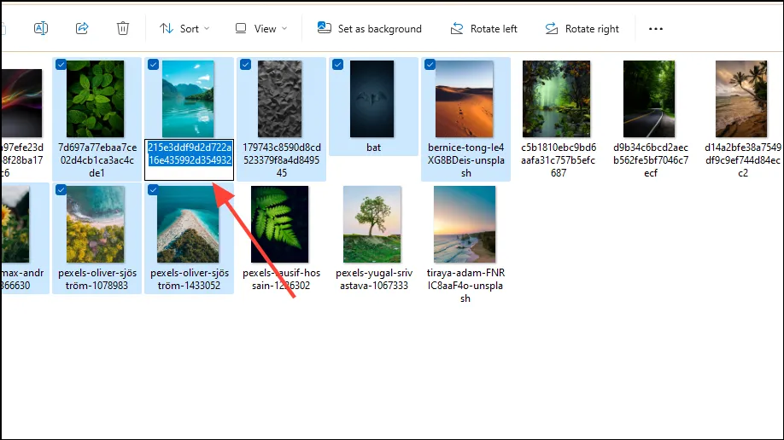The width and height of the screenshot is (784, 440).
Task: Select the gray textured 179743c8590d8cd thumbnail
Action: 279,99
